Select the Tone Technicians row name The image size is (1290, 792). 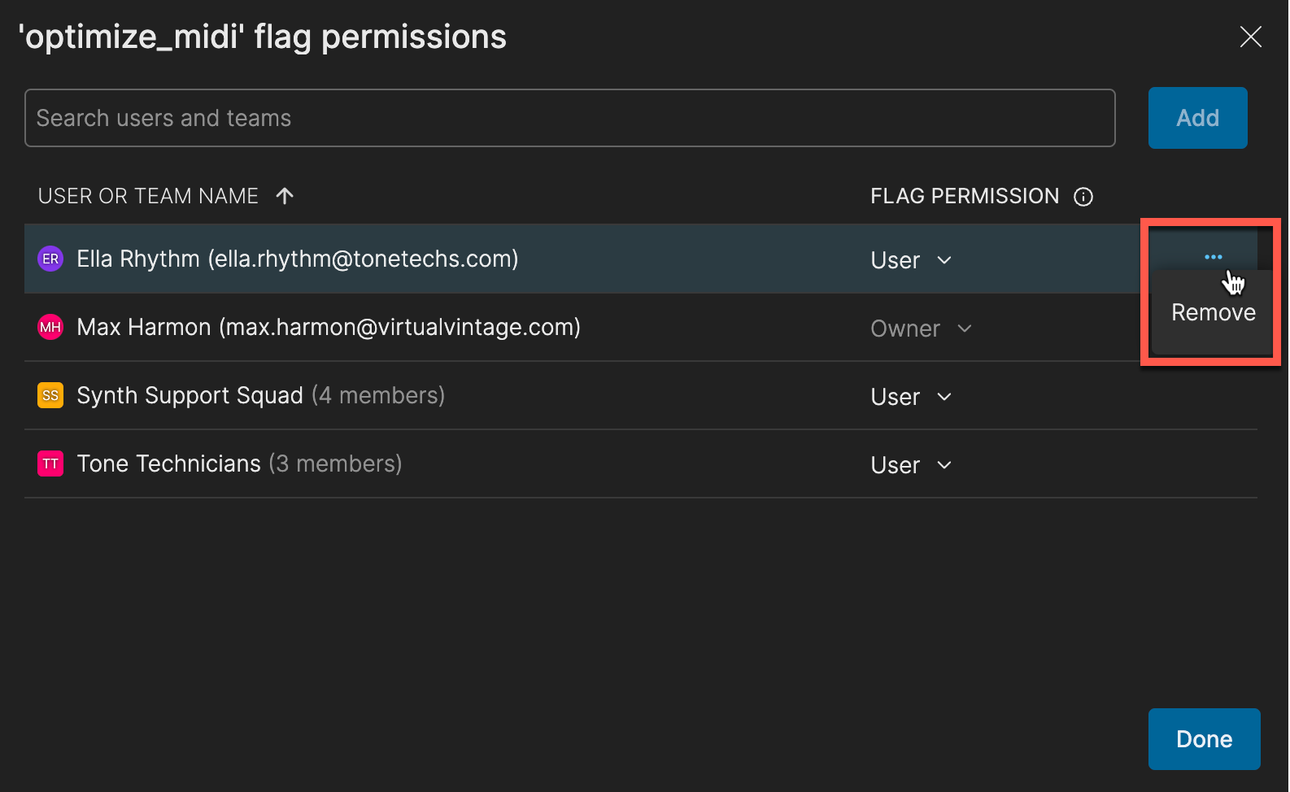click(168, 463)
